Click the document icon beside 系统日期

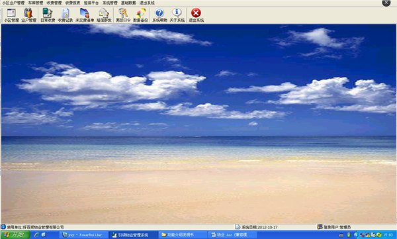[x=238, y=227]
